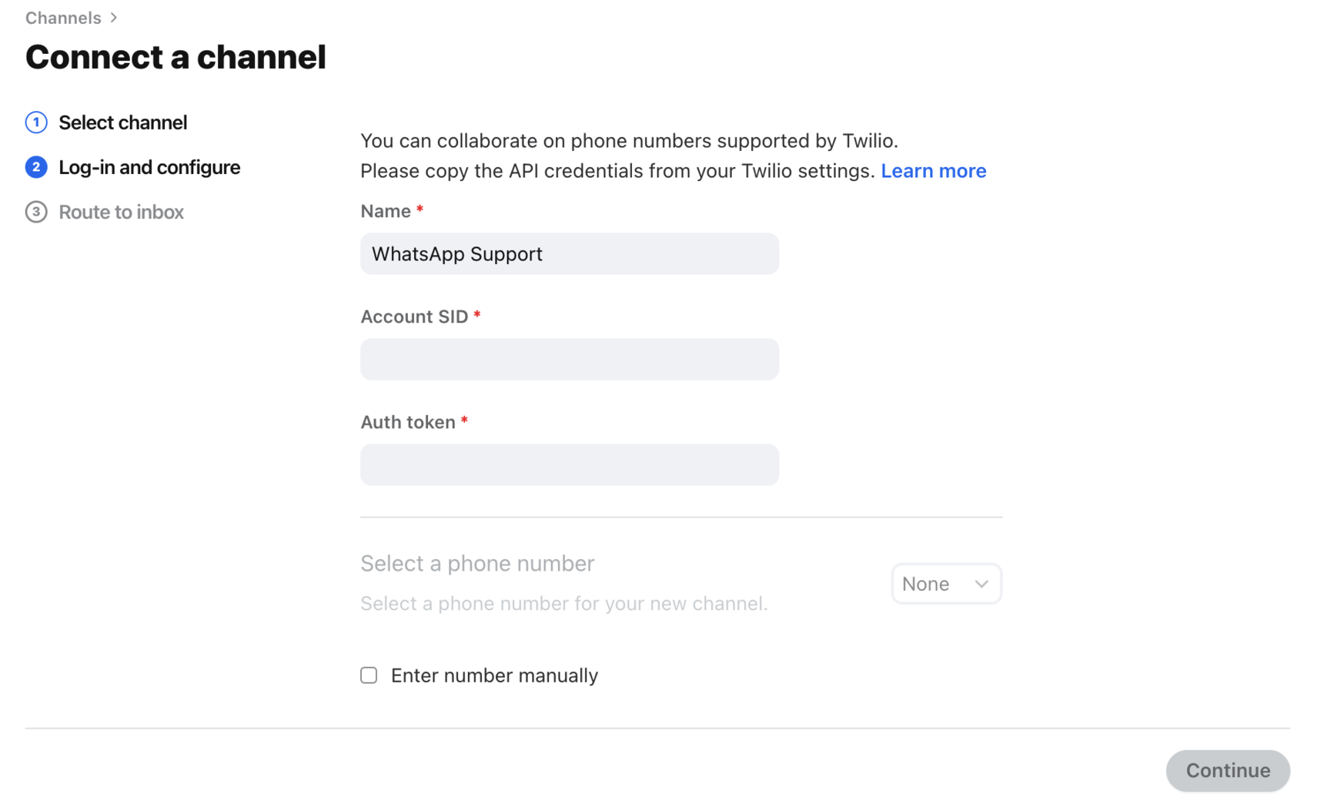The image size is (1324, 801).
Task: Focus the Account SID input field
Action: tap(569, 359)
